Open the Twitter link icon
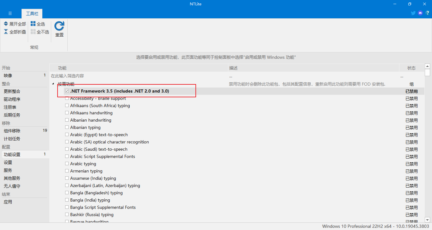Image resolution: width=432 pixels, height=230 pixels. tap(413, 13)
